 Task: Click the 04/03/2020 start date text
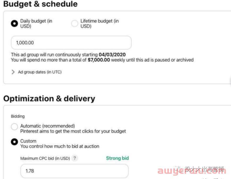(112, 55)
